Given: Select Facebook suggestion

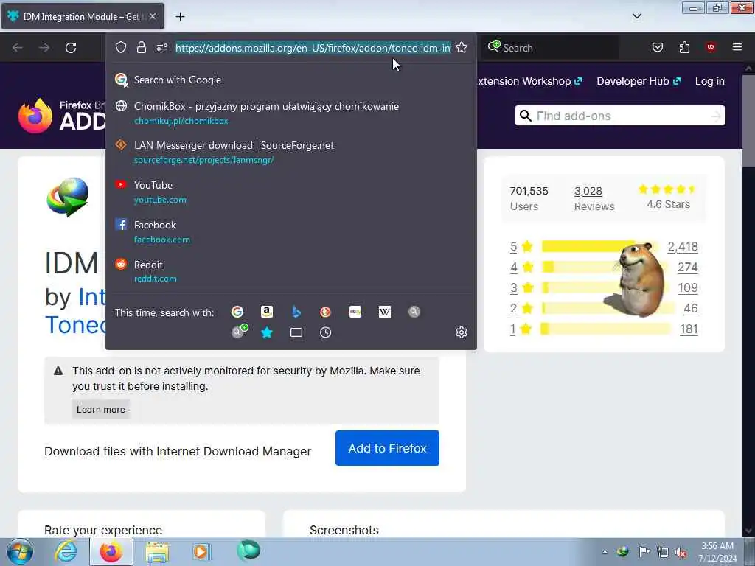Looking at the screenshot, I should point(290,231).
